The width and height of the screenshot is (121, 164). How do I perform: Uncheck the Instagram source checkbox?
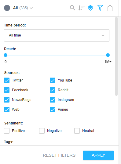pyautogui.click(x=53, y=100)
